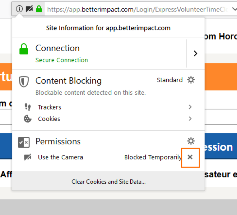Click the site information icon in the address bar
237x215 pixels.
[19, 9]
